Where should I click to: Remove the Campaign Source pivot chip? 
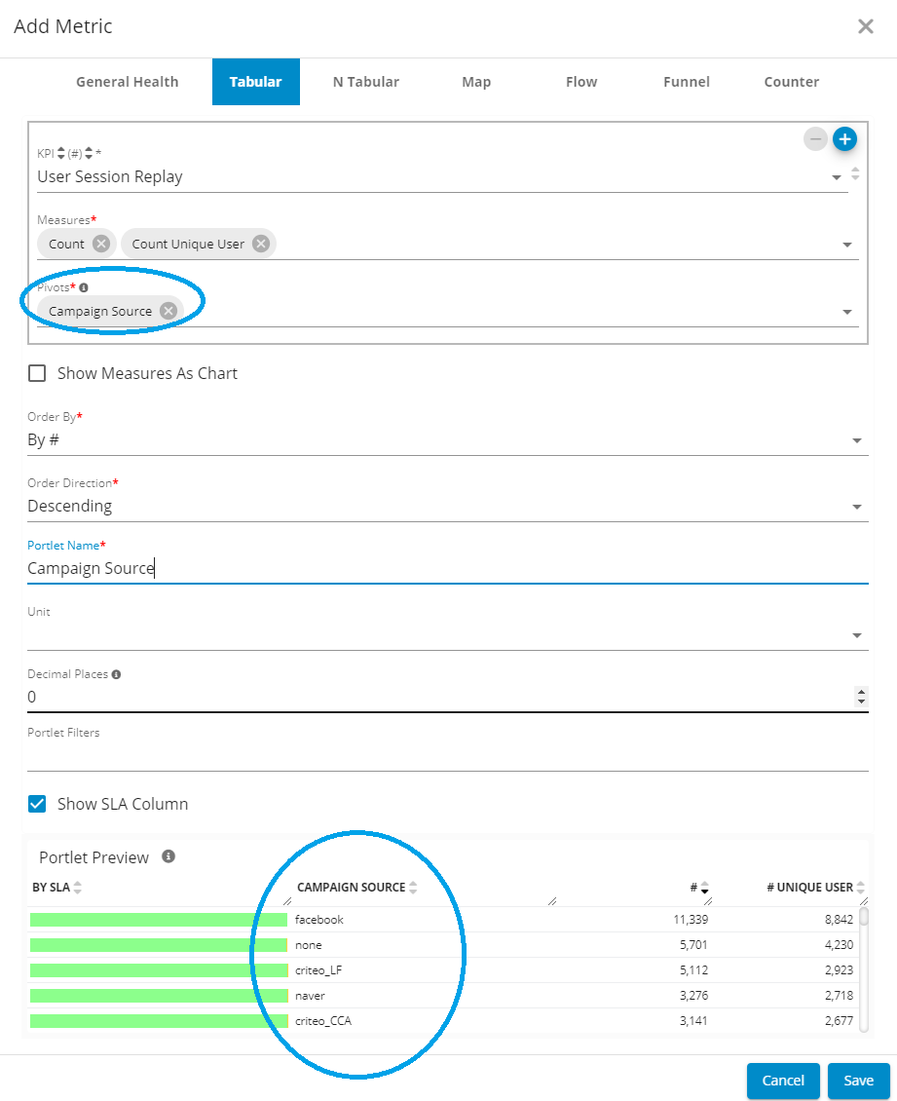pyautogui.click(x=168, y=311)
